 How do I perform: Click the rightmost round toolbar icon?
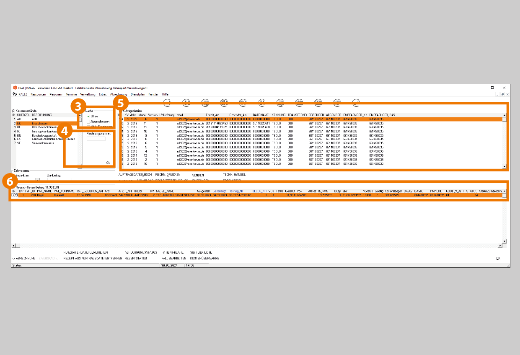356,101
